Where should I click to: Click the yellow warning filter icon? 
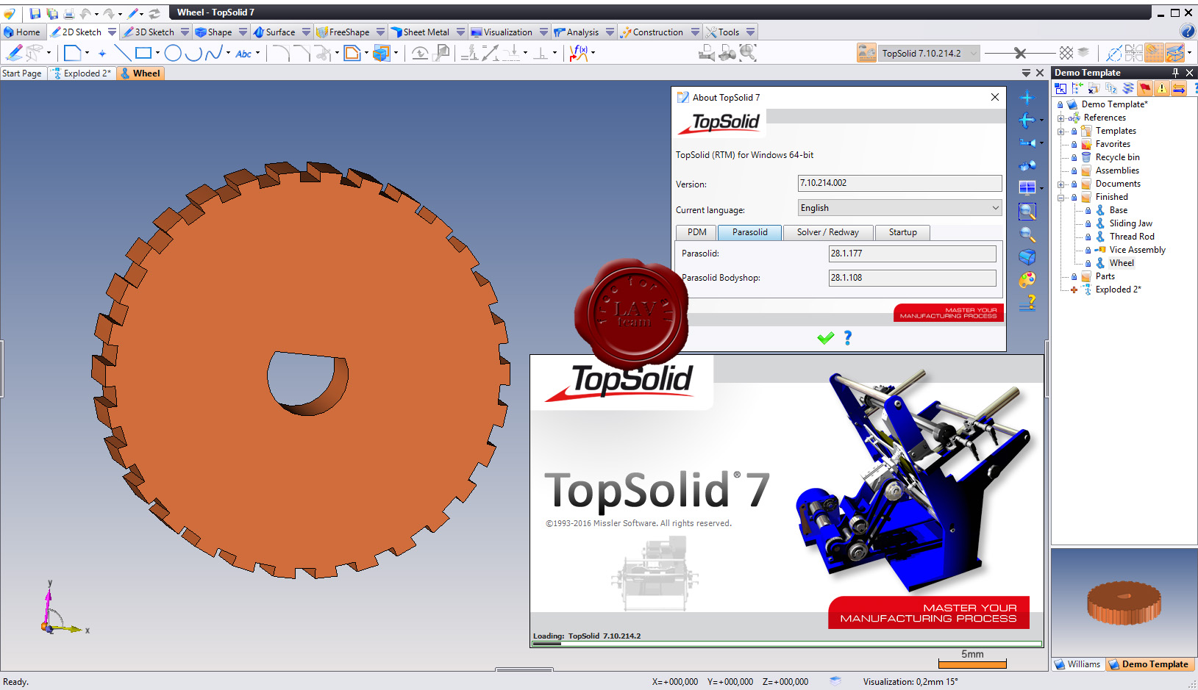tap(1162, 88)
